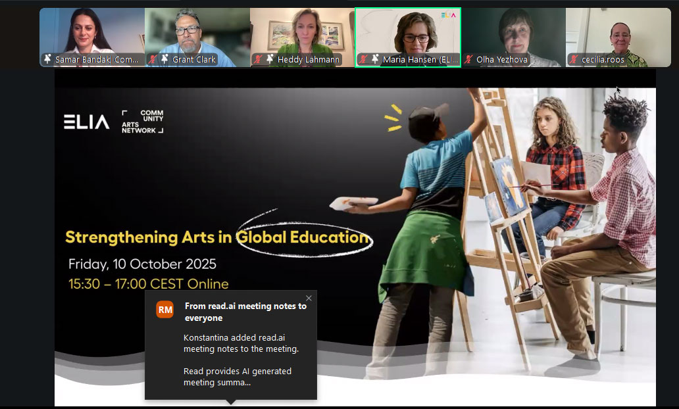The image size is (679, 409).
Task: Select the highlighted Maria Hansen video tile
Action: point(408,33)
